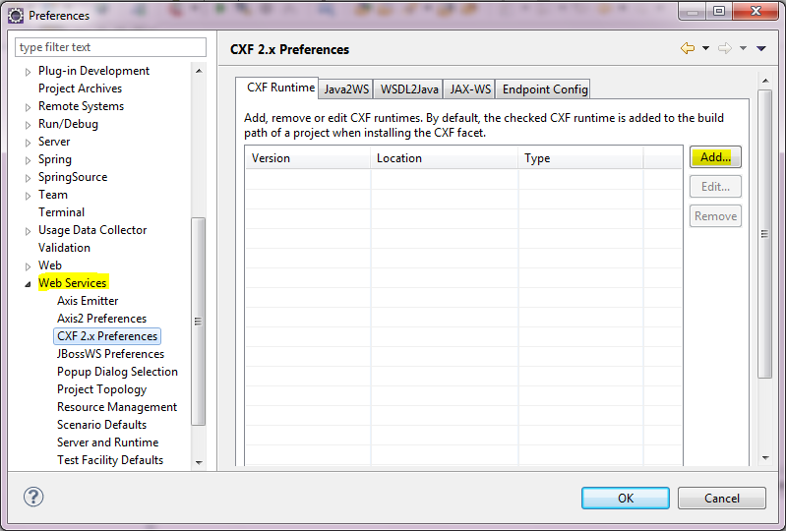Switch to the Java2WS tab
Screen dimensions: 786x531
pos(346,89)
